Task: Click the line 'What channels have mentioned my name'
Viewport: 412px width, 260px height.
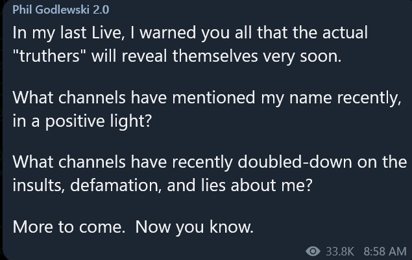Action: 207,98
